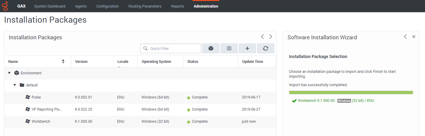Click the Windows icon beside Workbench
The image size is (425, 136).
[x=28, y=121]
